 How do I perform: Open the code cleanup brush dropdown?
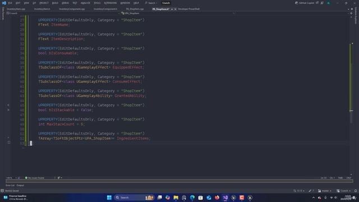click(x=60, y=178)
